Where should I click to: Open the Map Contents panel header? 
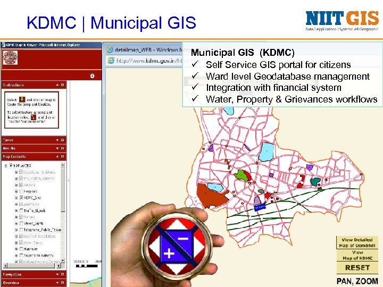pyautogui.click(x=34, y=156)
